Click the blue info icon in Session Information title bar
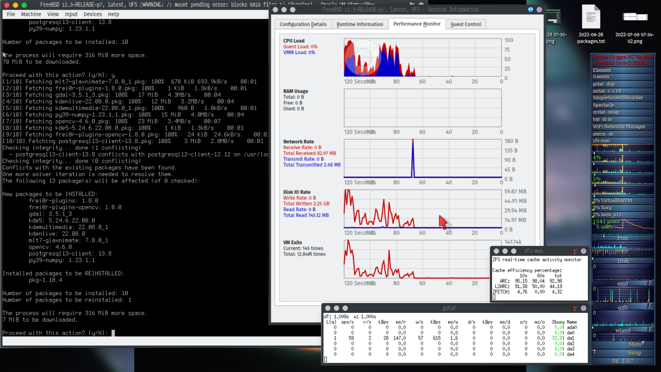This screenshot has height=372, width=661. tap(531, 10)
